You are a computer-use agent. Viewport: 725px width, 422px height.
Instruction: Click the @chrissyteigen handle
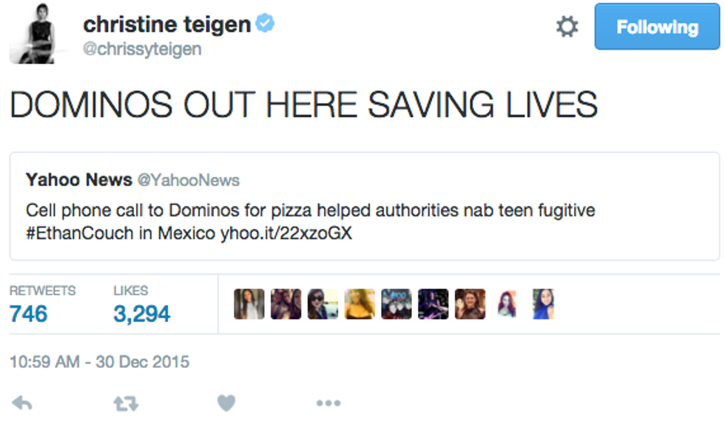[x=141, y=49]
